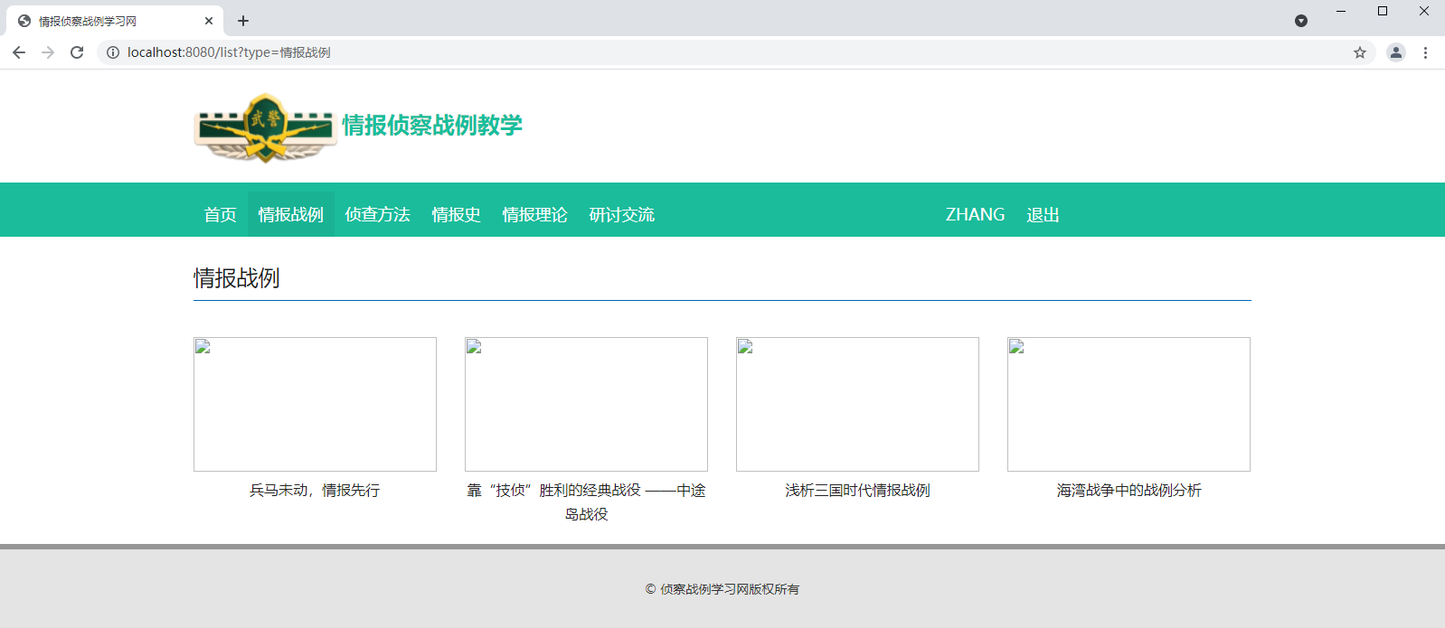This screenshot has width=1445, height=628.
Task: Click the 情报侦察战例教学 site title
Action: [x=432, y=125]
